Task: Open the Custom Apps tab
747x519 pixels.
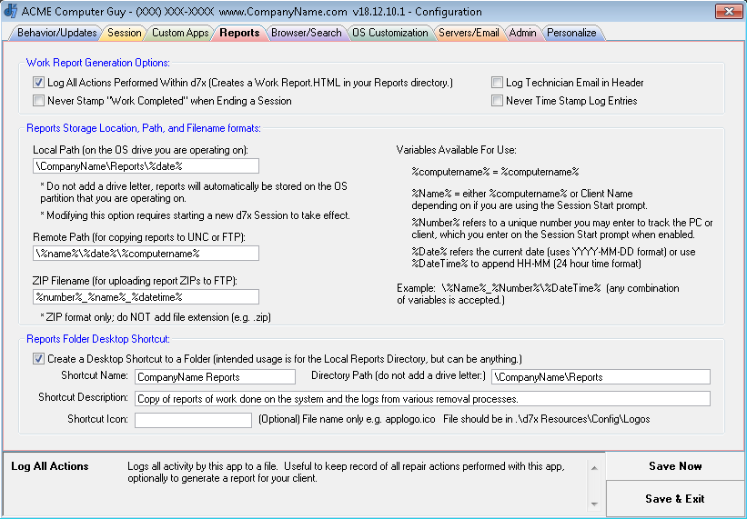Action: 180,33
